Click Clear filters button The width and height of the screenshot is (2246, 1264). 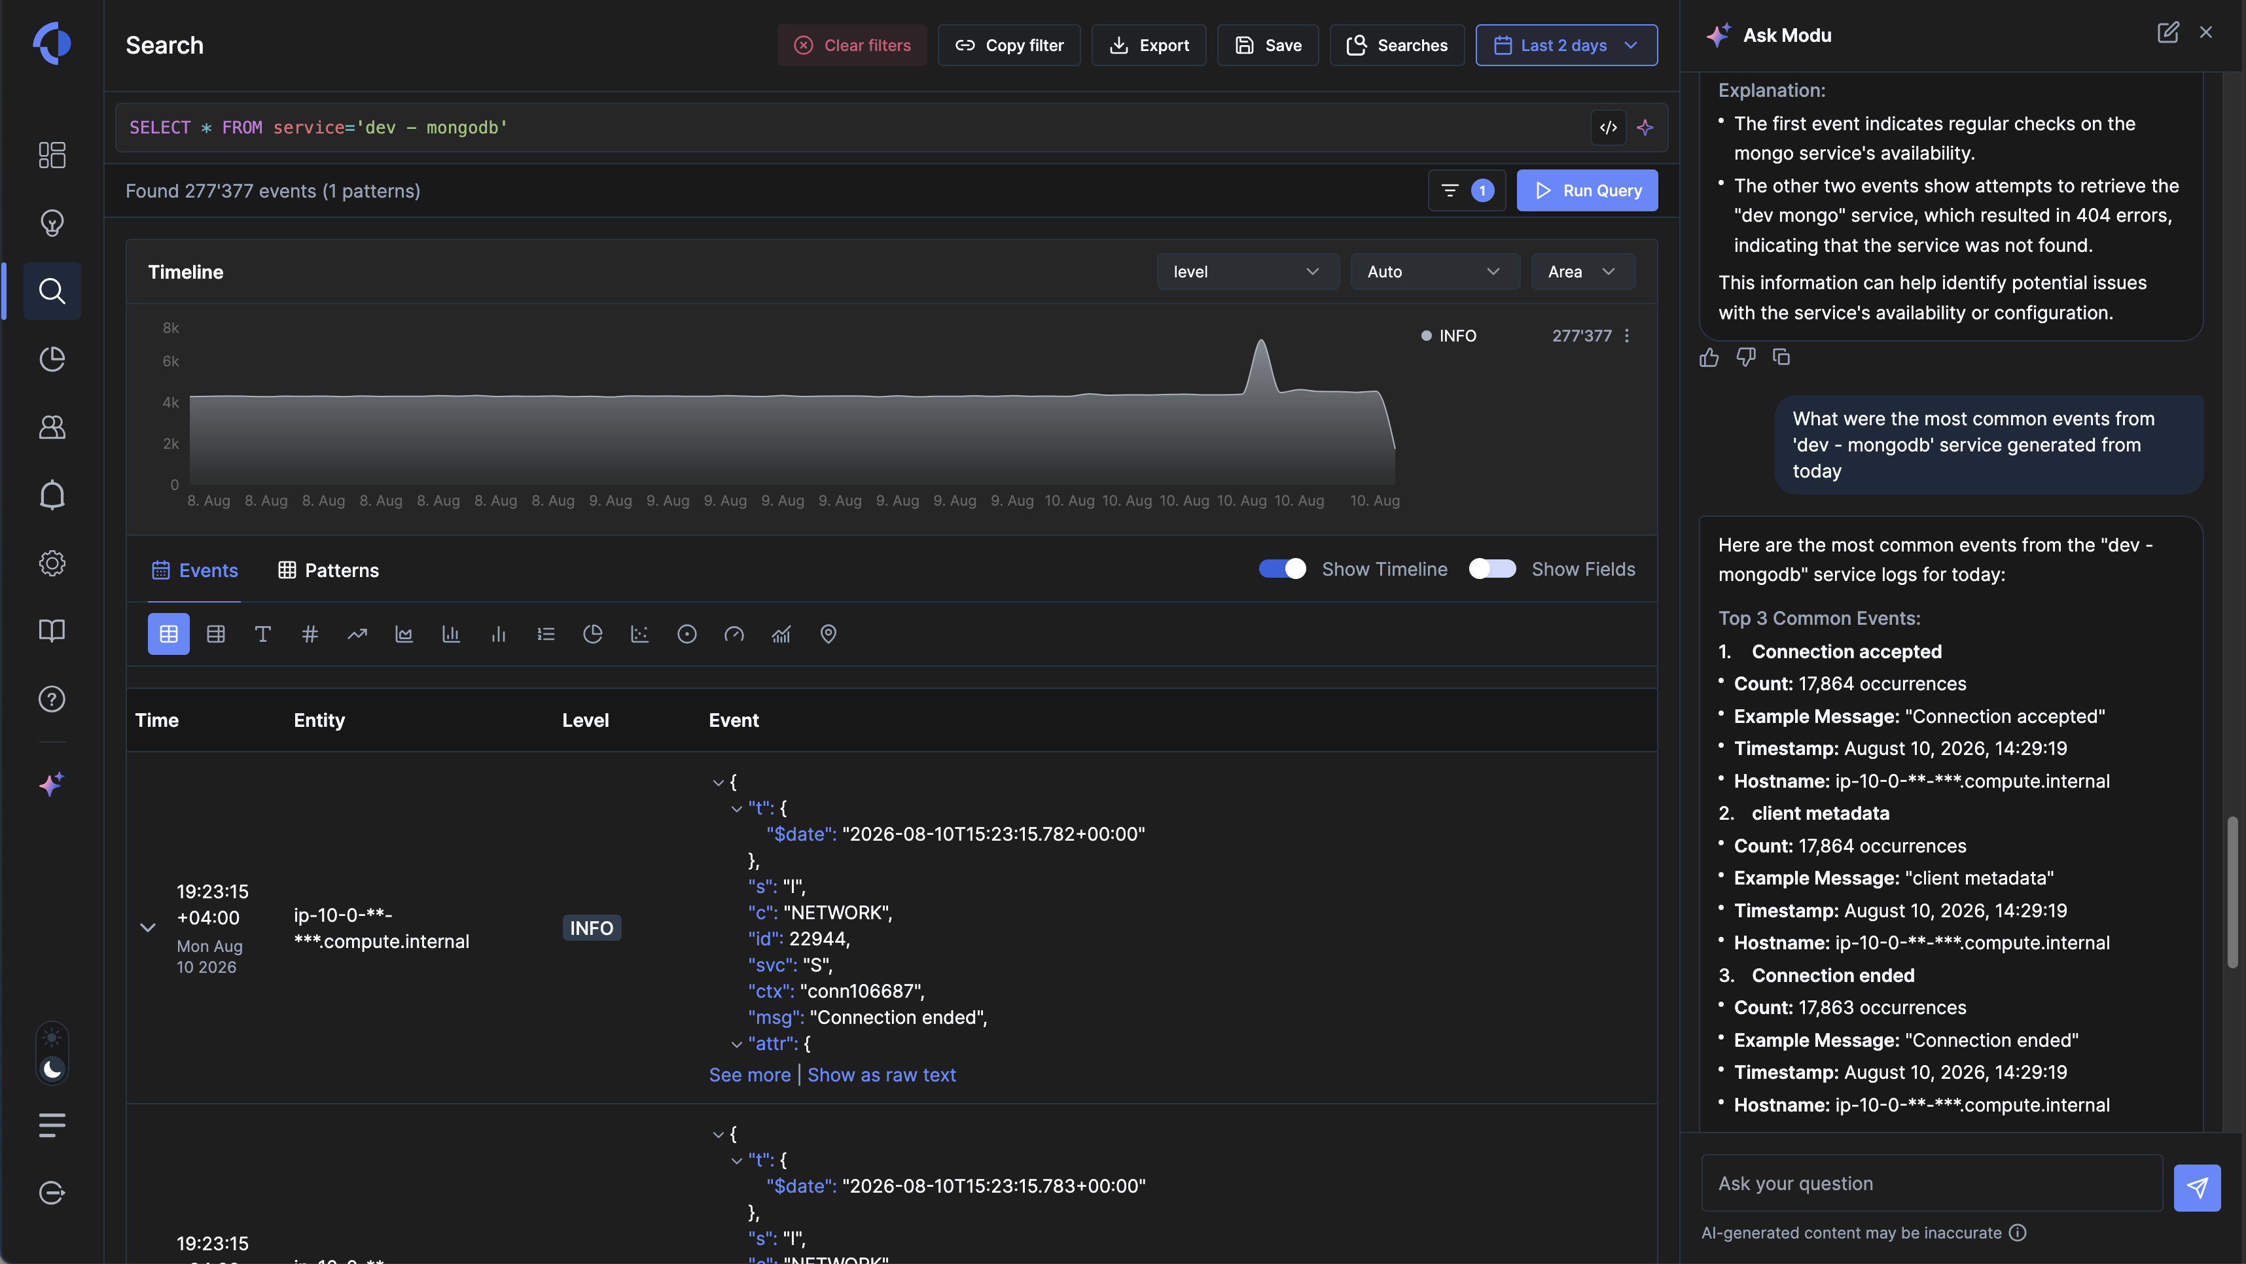click(852, 45)
